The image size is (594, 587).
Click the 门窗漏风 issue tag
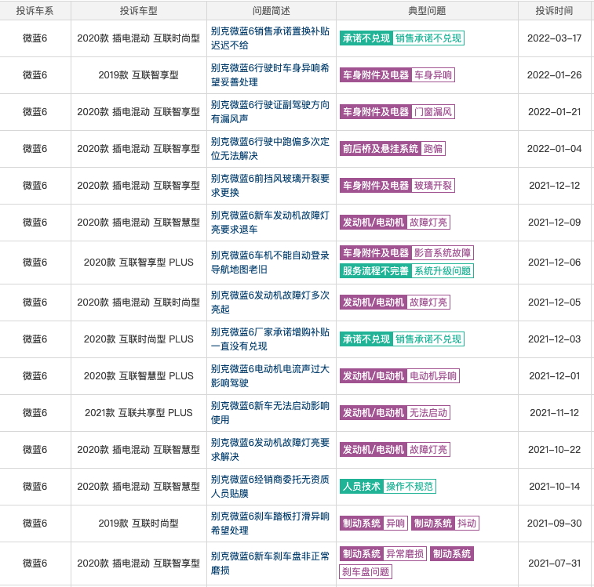pos(433,112)
